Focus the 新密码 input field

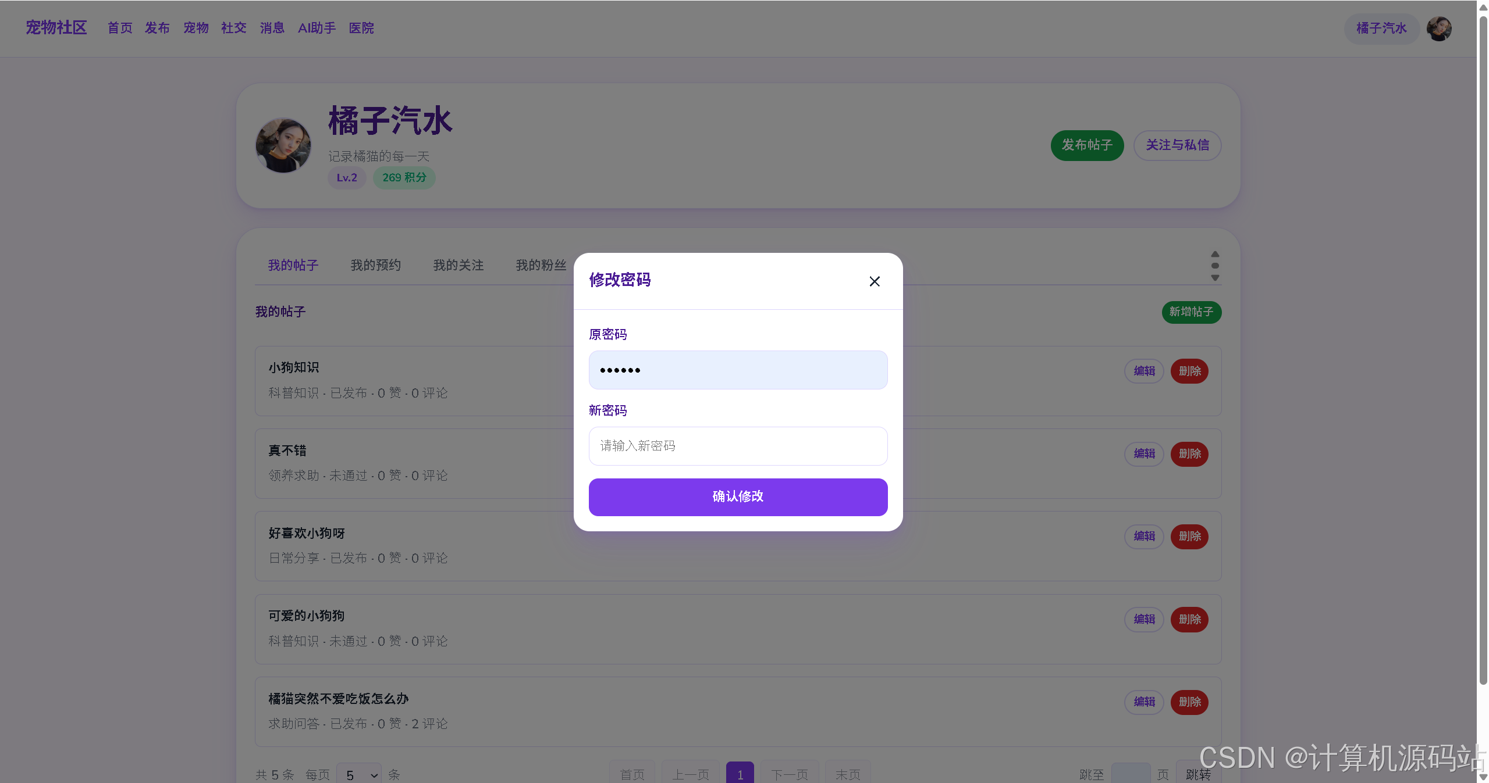click(x=738, y=446)
